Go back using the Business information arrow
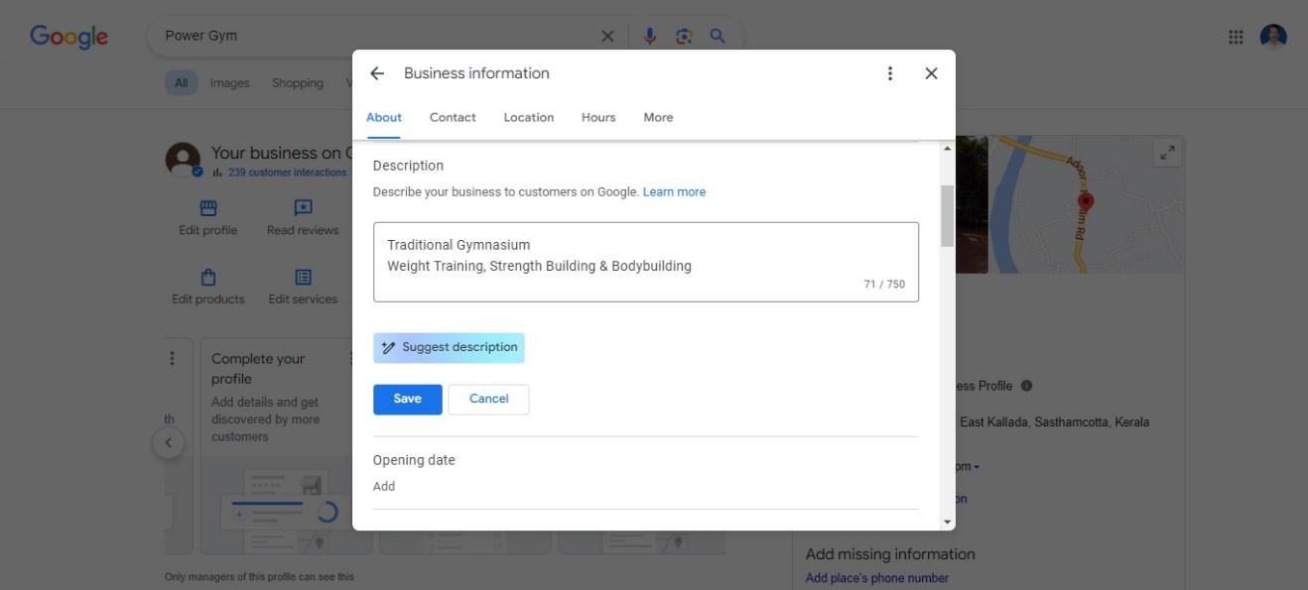Image resolution: width=1308 pixels, height=590 pixels. 377,73
